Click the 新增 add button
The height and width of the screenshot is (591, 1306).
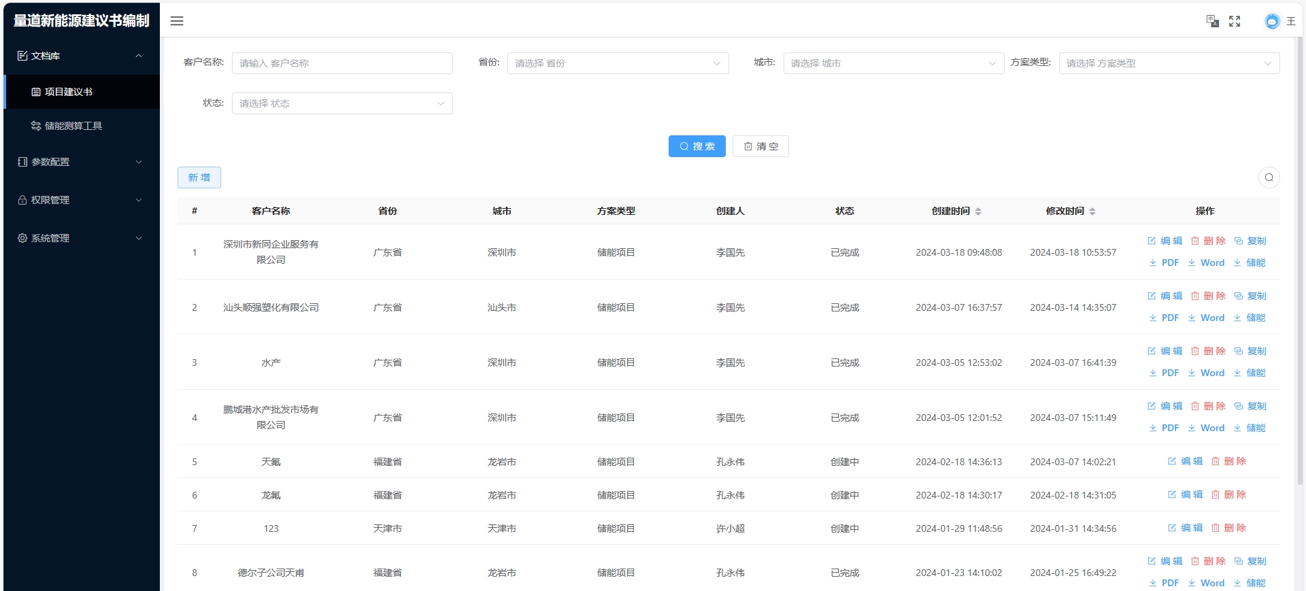click(x=199, y=178)
